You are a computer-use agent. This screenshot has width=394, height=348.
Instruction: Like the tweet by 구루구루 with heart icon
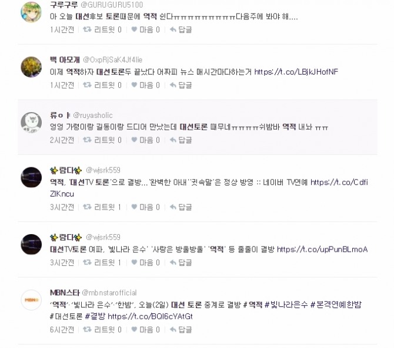pyautogui.click(x=134, y=29)
